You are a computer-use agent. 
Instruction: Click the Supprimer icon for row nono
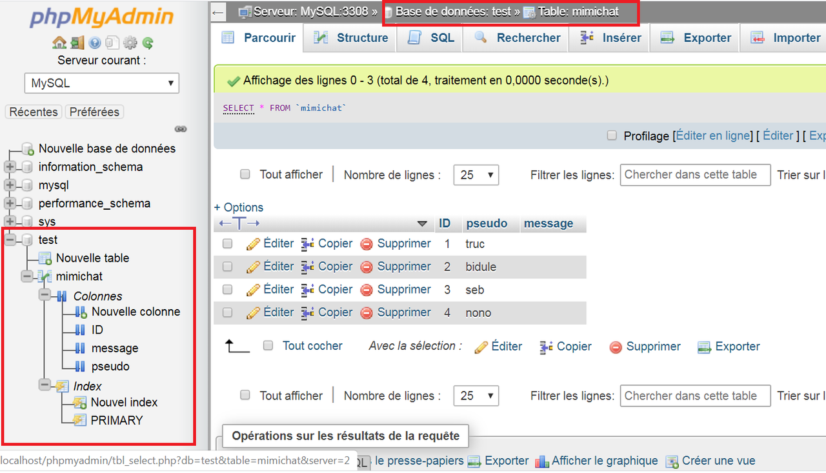[367, 312]
